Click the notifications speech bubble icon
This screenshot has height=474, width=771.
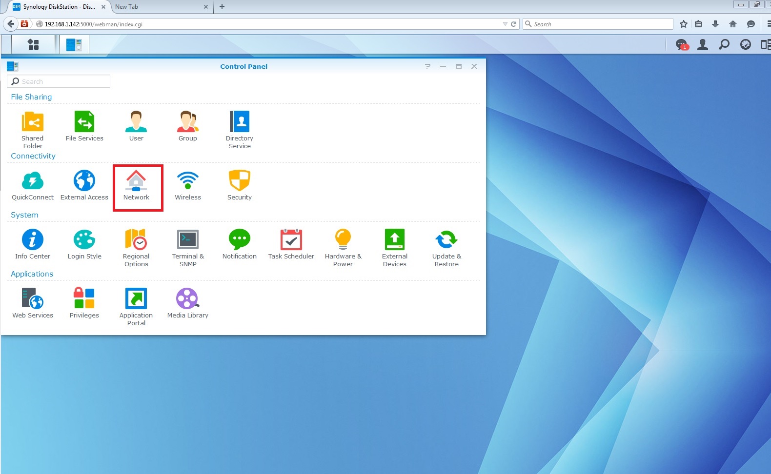(681, 44)
